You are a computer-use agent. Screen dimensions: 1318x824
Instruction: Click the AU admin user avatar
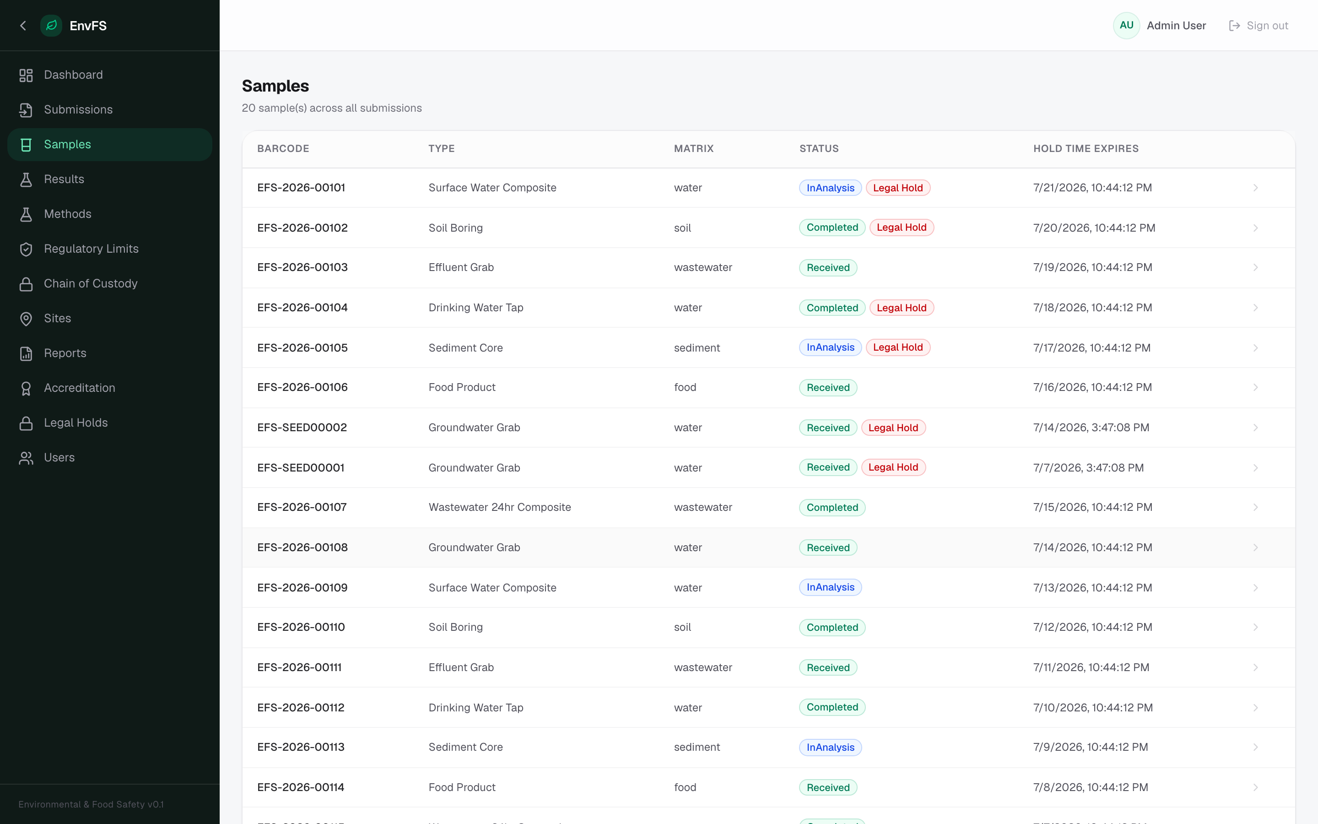(x=1126, y=26)
